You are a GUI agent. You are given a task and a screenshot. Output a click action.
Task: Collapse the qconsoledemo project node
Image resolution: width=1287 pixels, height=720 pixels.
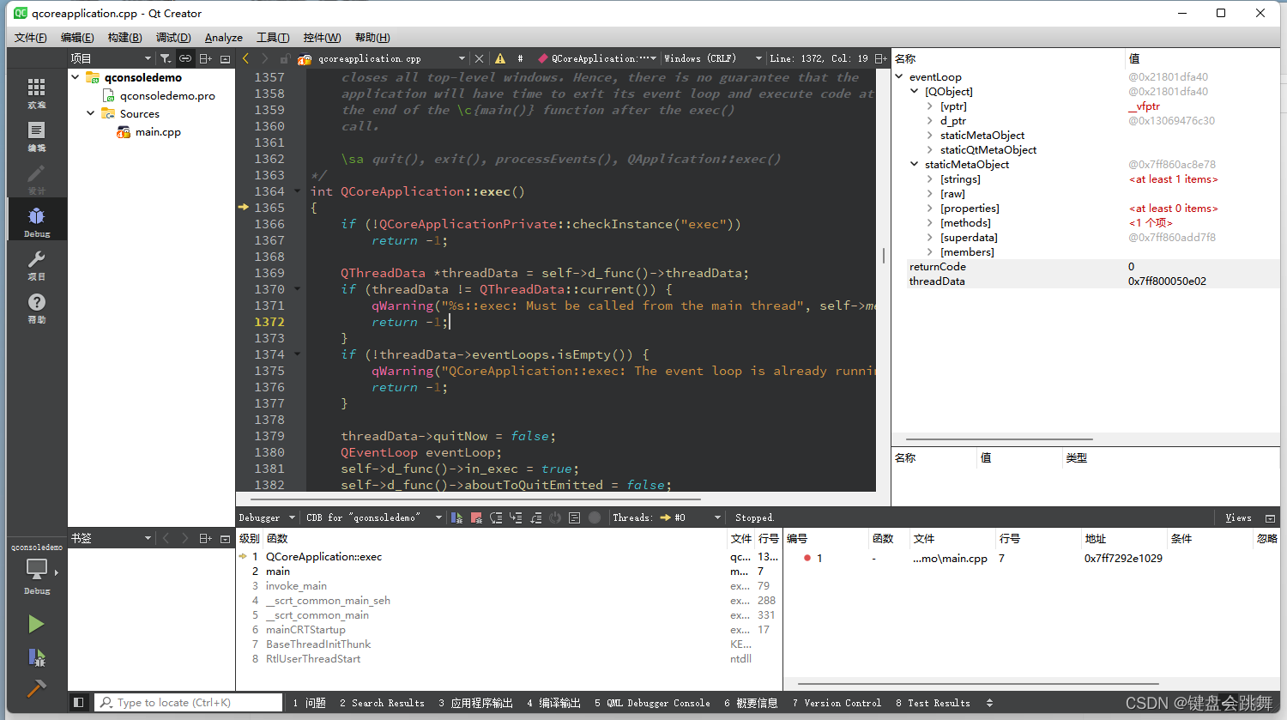click(76, 77)
